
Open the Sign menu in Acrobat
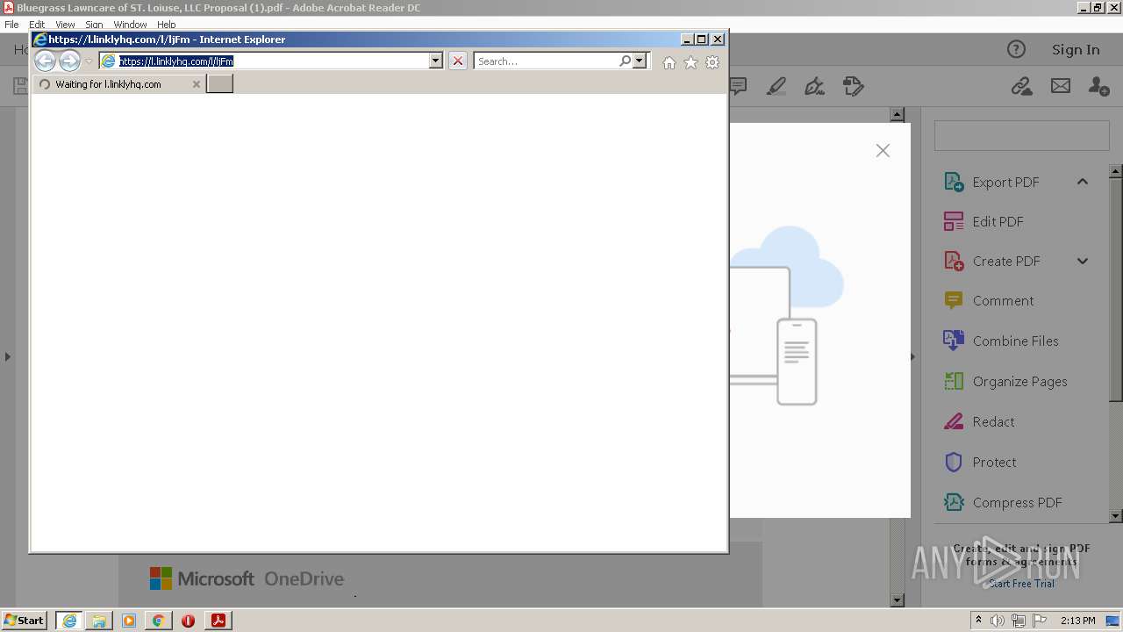pos(94,25)
